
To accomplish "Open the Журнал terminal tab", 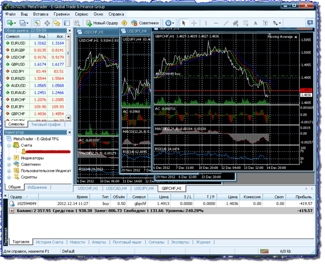I will point(203,242).
